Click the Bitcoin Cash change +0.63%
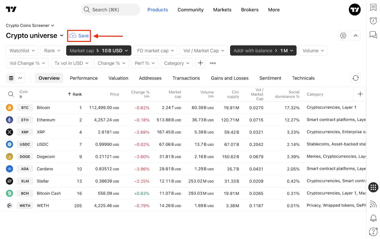This screenshot has height=239, width=380. [x=142, y=193]
